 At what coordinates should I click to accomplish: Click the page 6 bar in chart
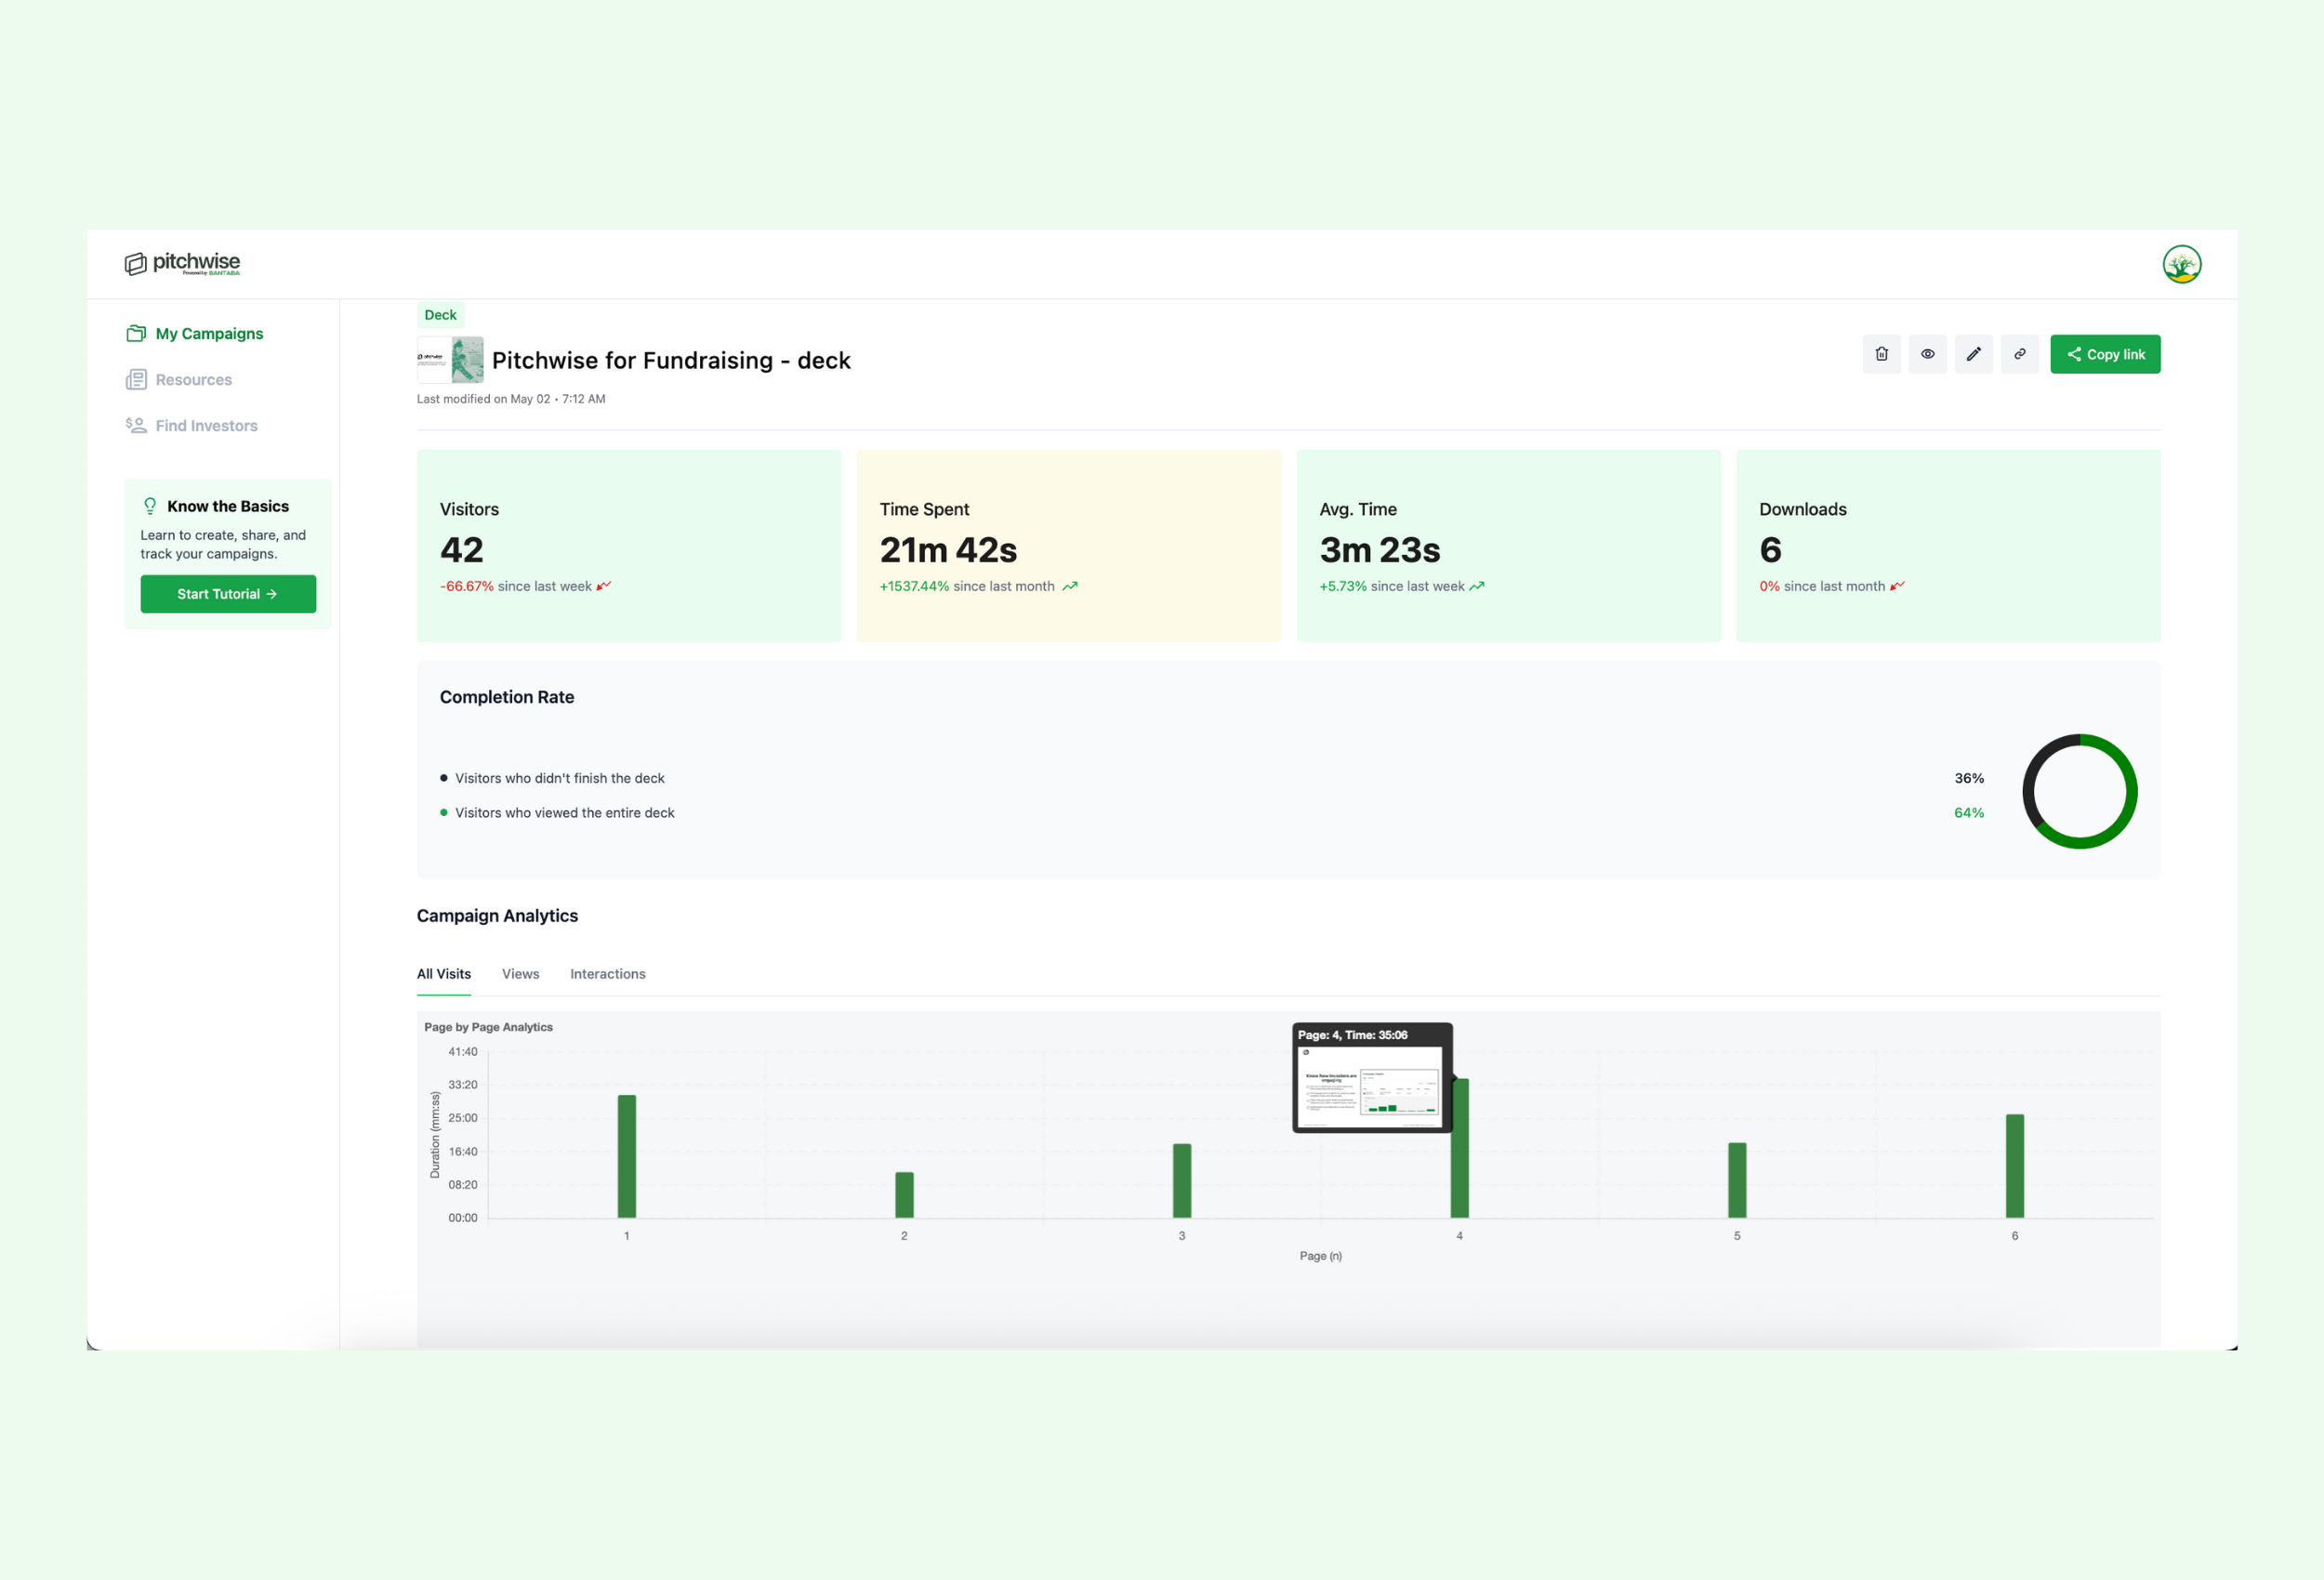2014,1166
